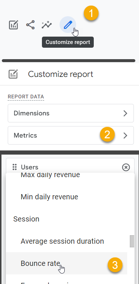The height and width of the screenshot is (284, 139).
Task: Click the edit comparisons chart icon in toolbar
Action: coord(14,25)
